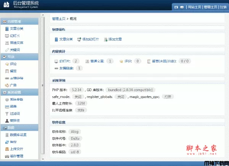The image size is (229, 166).
Task: Collapse the 互动 sidebar section
Action: (x=19, y=57)
